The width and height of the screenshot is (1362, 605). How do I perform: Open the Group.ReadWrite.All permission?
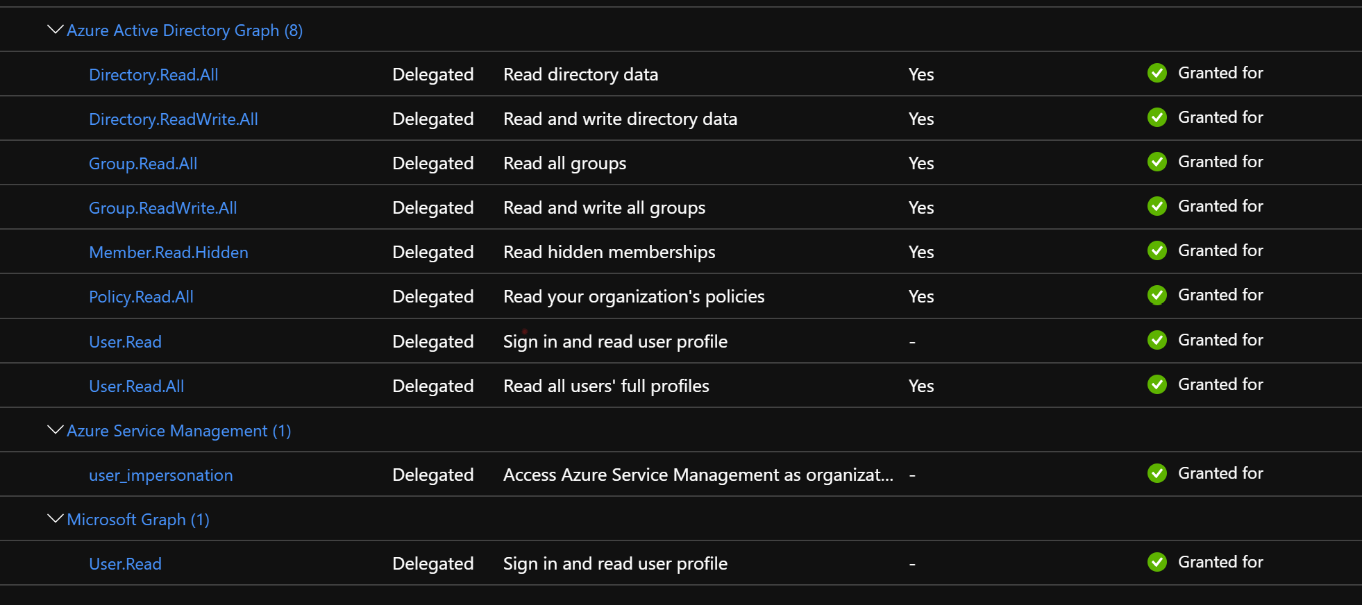coord(162,207)
